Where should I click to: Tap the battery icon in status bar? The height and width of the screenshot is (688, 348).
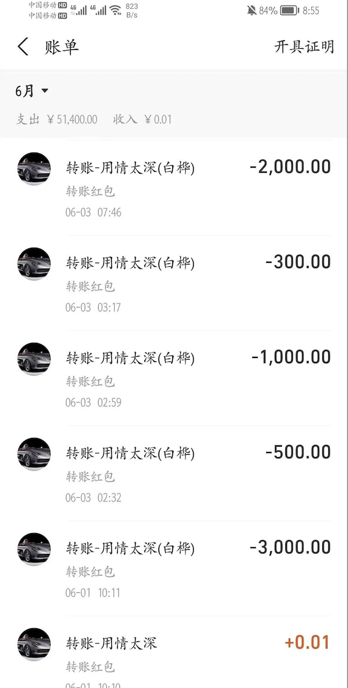click(x=289, y=10)
